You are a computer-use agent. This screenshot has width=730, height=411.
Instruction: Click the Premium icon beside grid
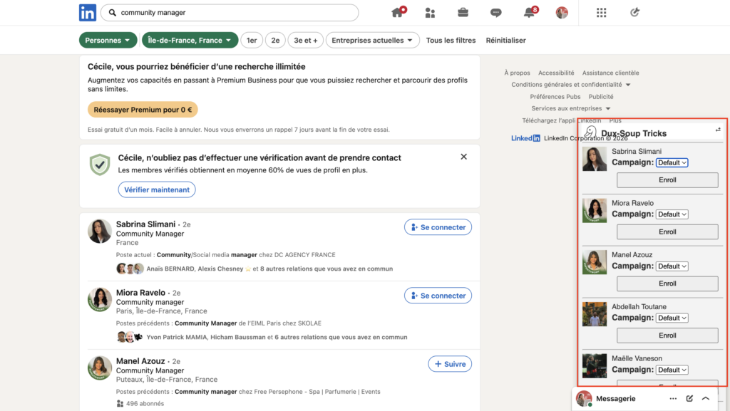634,13
